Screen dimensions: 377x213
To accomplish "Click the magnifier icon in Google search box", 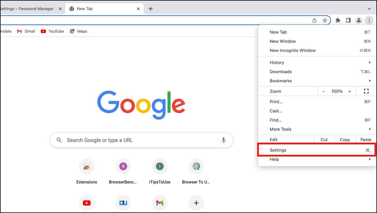I will tap(59, 140).
